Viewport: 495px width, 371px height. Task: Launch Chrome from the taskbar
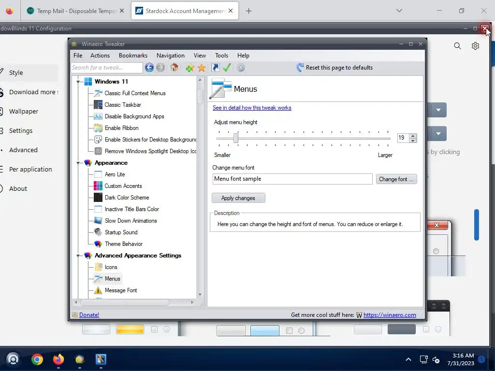tap(37, 359)
